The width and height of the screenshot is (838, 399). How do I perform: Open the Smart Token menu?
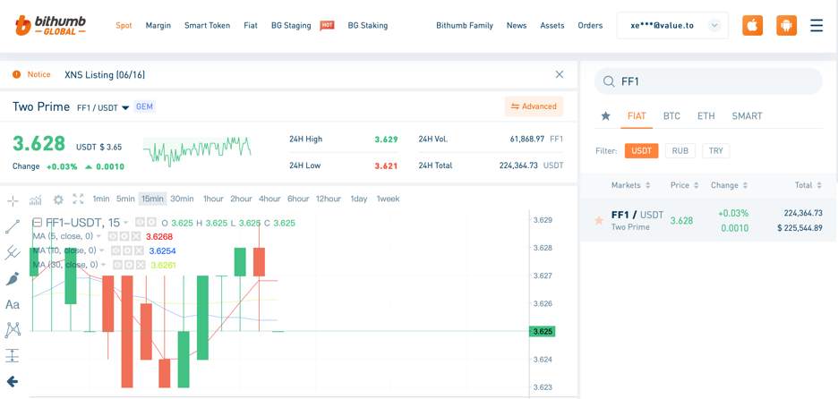pos(208,26)
